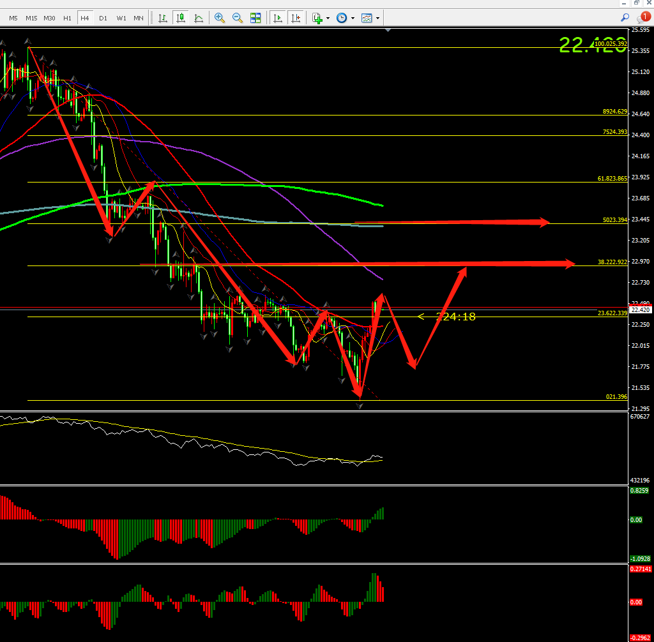Expand the indicators list dropdown arrow
Viewport: 654px width, 642px height.
coord(328,19)
